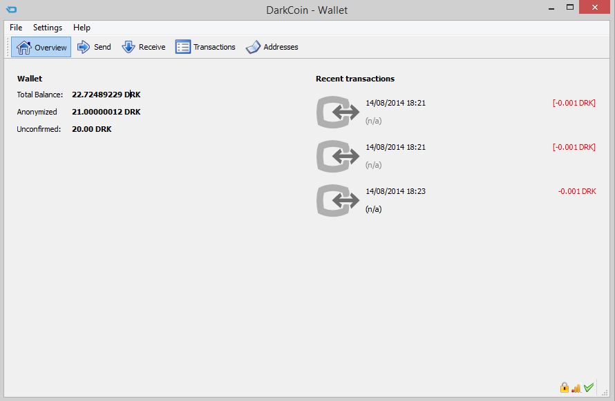This screenshot has height=401, width=615.
Task: Click the wallet encryption padlock icon
Action: pyautogui.click(x=565, y=387)
